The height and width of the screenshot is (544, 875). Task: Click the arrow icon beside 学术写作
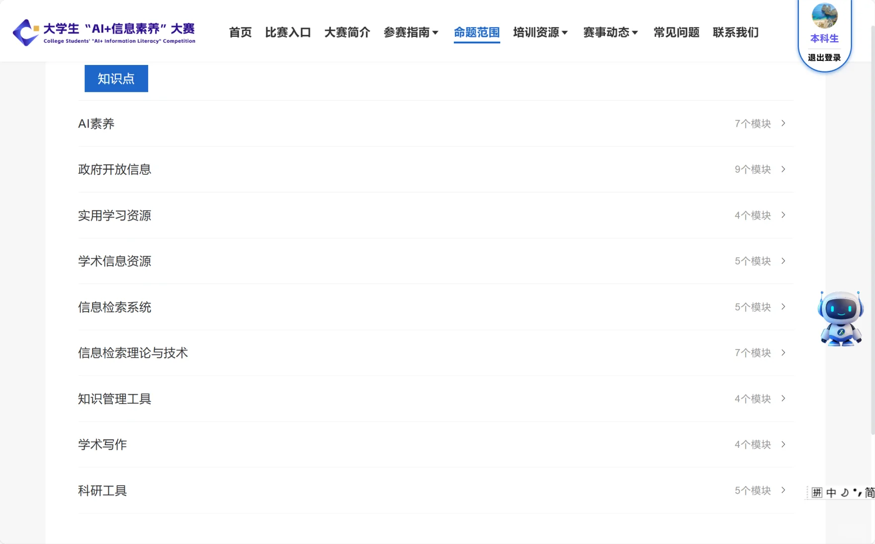[782, 444]
